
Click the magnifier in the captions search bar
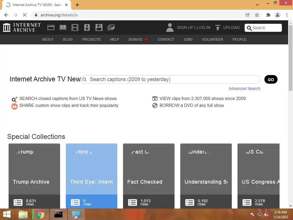(85, 80)
